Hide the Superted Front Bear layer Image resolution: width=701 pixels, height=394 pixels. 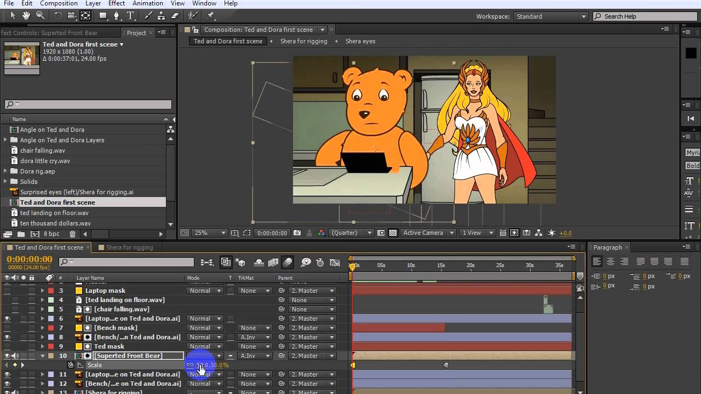7,356
